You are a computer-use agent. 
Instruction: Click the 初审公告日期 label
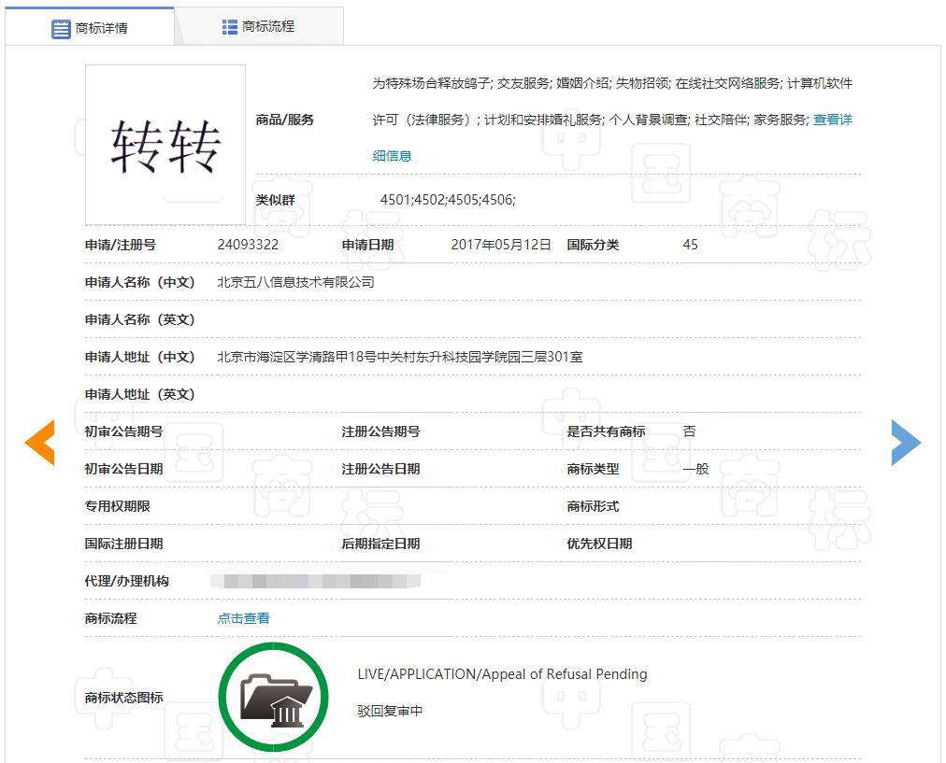coord(123,469)
